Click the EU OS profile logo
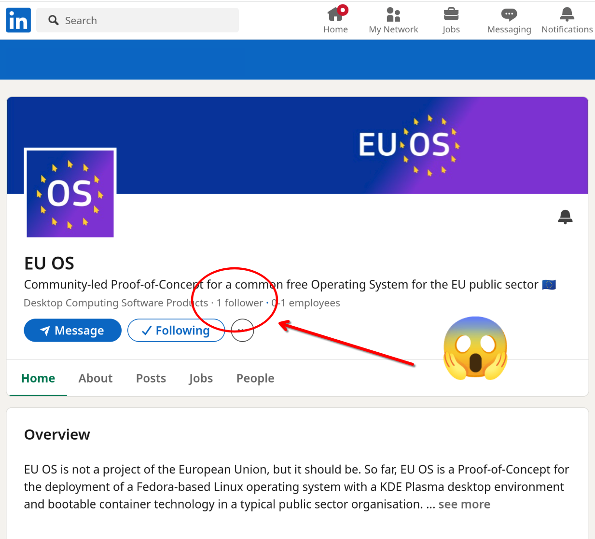This screenshot has height=539, width=595. 70,193
